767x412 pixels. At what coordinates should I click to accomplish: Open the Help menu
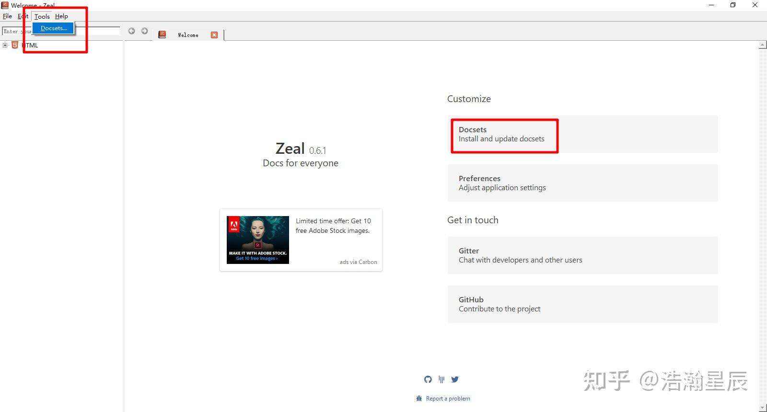coord(61,16)
